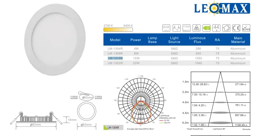Click the ø65mm cutout hole diagram
This screenshot has height=136, width=259.
[86, 96]
